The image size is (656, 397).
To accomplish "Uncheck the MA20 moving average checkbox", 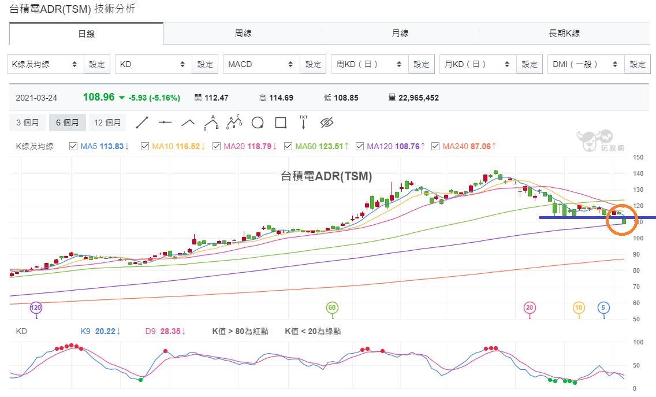I will [217, 146].
